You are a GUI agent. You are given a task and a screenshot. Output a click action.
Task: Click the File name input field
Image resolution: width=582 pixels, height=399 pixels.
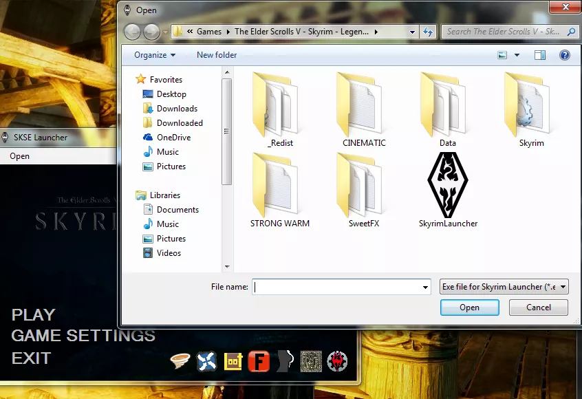[341, 287]
